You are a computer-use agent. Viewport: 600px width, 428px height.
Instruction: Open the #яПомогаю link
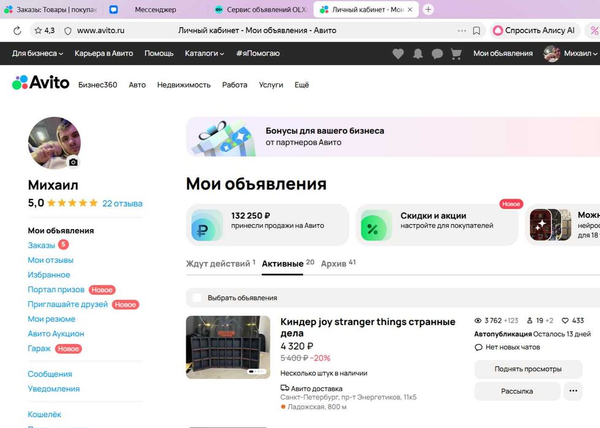(x=257, y=53)
